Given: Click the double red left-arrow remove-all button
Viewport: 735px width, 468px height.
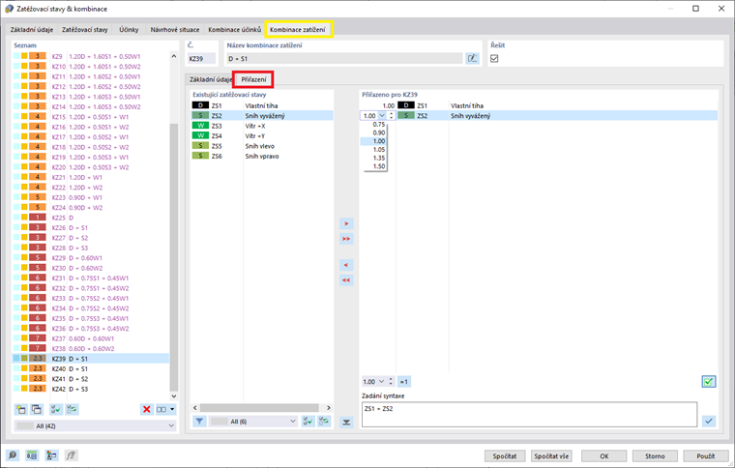Looking at the screenshot, I should click(346, 280).
